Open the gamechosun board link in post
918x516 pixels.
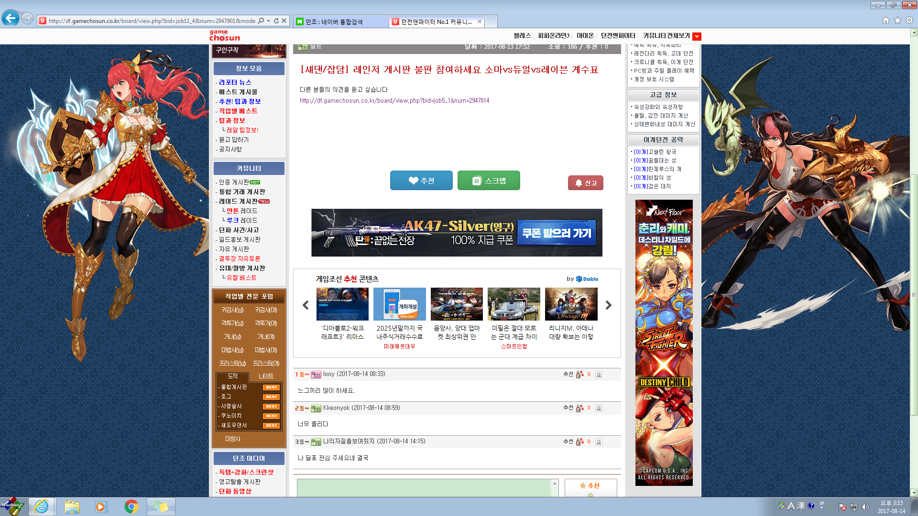(394, 101)
